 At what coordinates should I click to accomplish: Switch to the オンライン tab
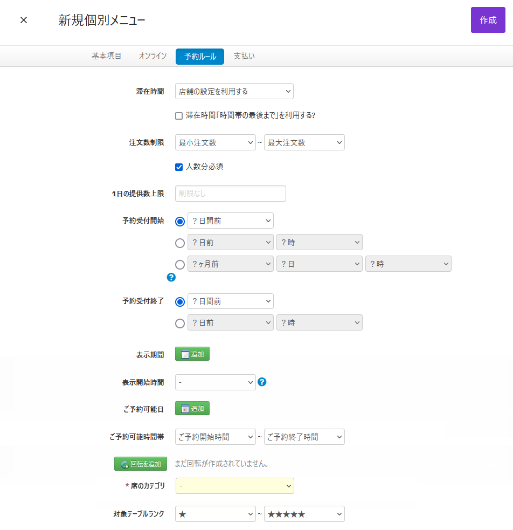153,56
